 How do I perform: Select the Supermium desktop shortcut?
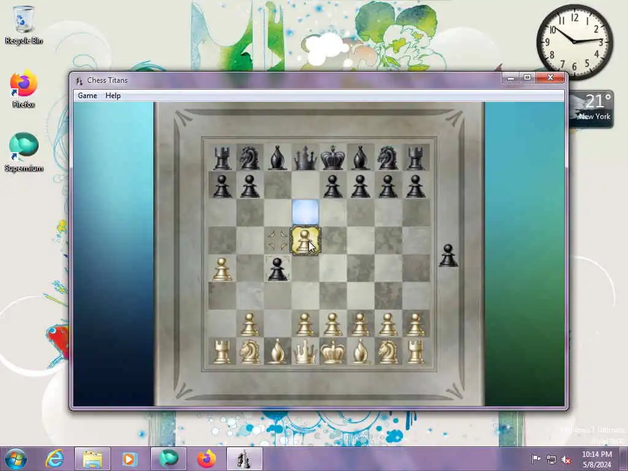[x=24, y=152]
